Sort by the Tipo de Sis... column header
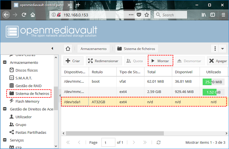Screen dimensions: 229x149 coord(130,72)
